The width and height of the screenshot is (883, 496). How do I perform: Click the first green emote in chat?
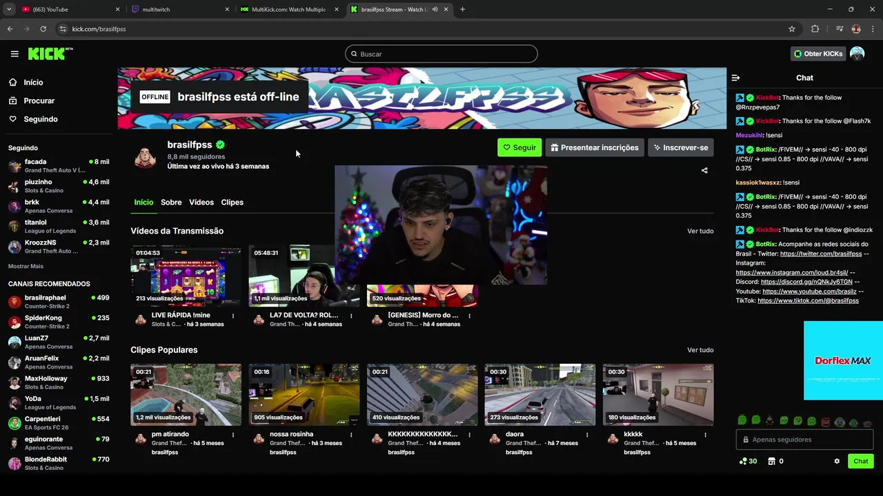tap(742, 420)
